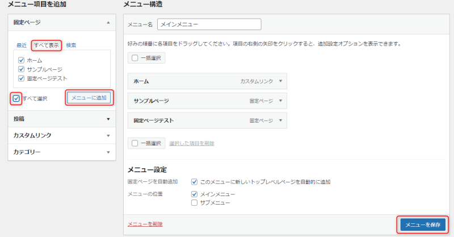454x237 pixels.
Task: Uncheck the ホーム page checkbox
Action: (x=22, y=60)
